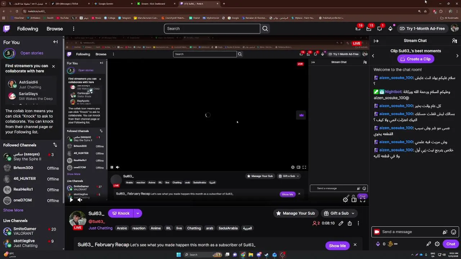Open the emote picker in the chat box
This screenshot has height=259, width=461.
click(x=454, y=232)
